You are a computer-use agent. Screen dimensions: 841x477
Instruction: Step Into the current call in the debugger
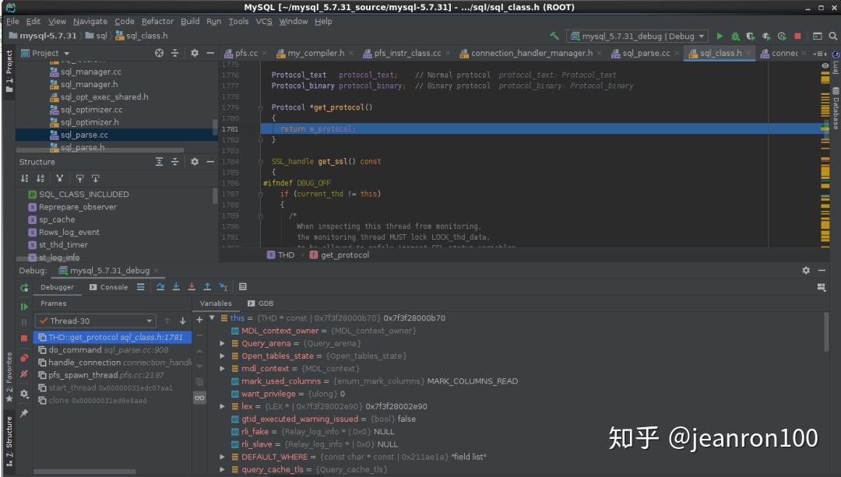coord(177,286)
